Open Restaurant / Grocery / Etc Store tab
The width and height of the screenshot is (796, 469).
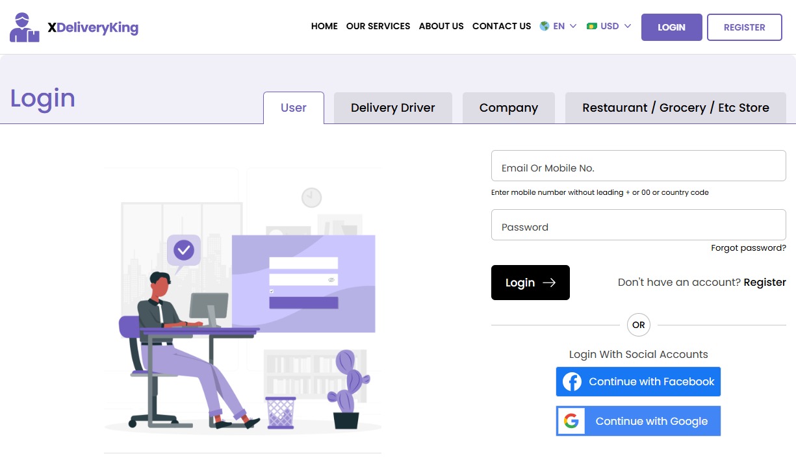tap(676, 108)
